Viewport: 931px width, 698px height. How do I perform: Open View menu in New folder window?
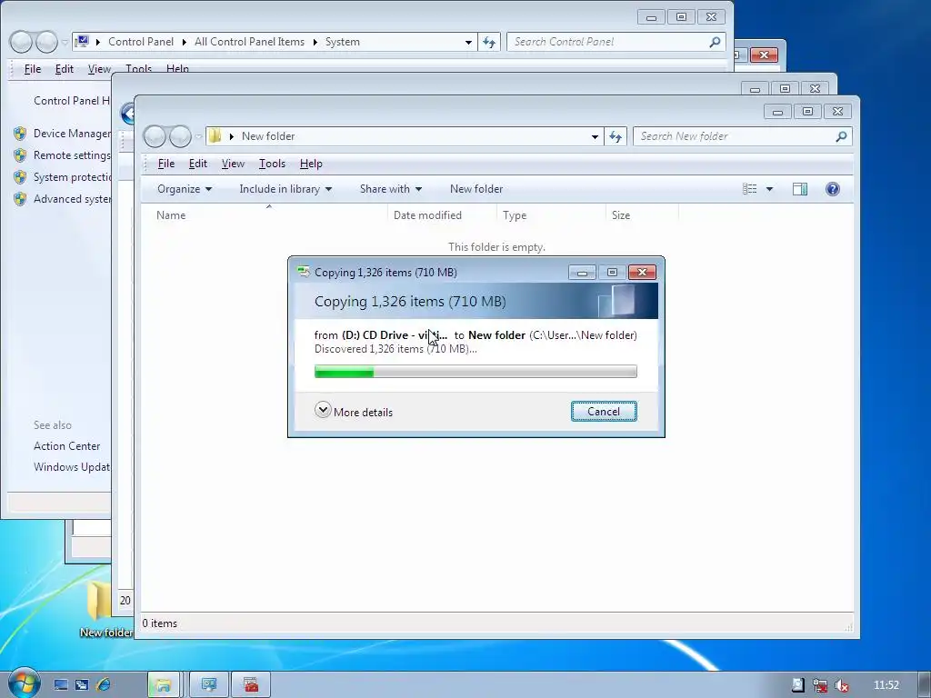point(233,164)
